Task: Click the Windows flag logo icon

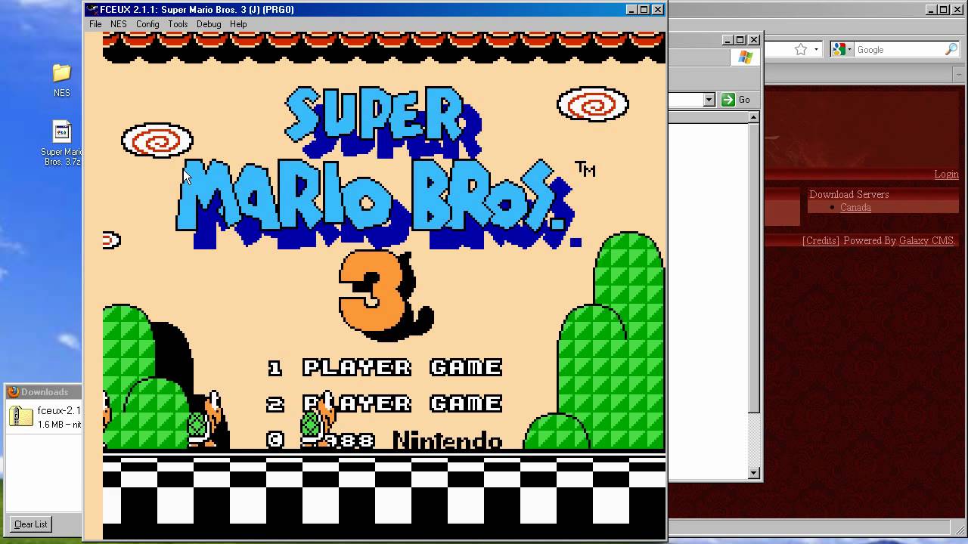Action: click(746, 58)
